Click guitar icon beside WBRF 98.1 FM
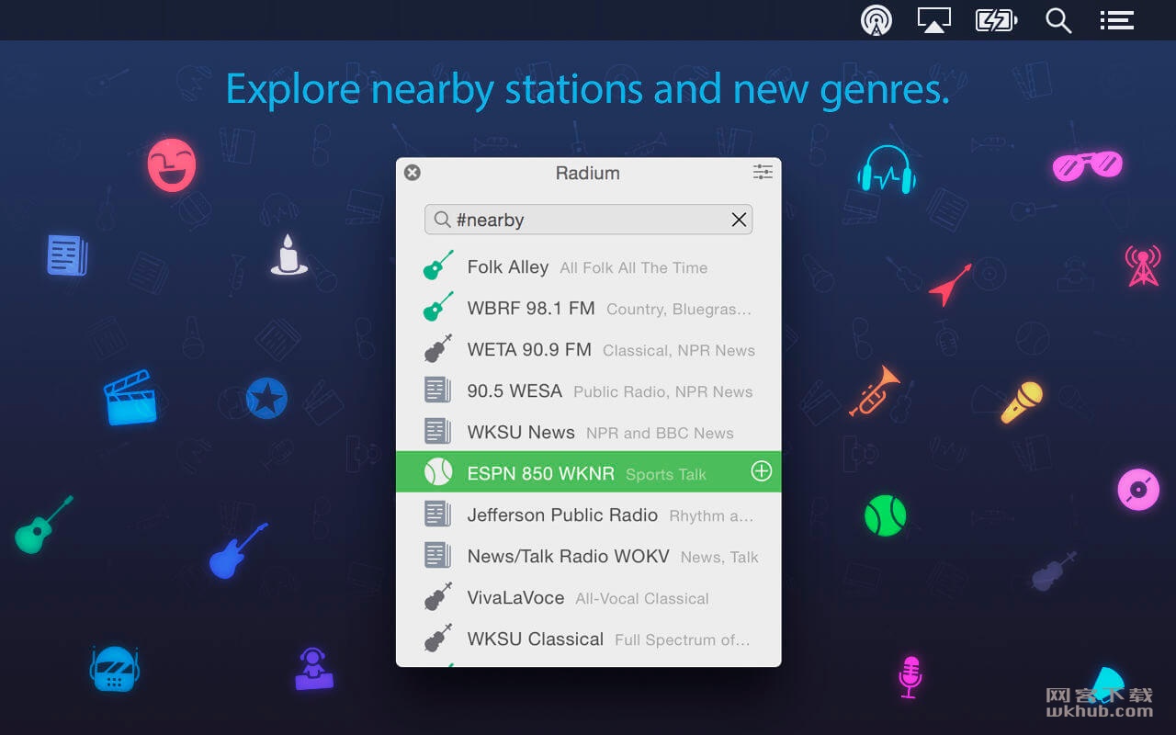Screen dimensions: 1176x735 click(x=438, y=307)
